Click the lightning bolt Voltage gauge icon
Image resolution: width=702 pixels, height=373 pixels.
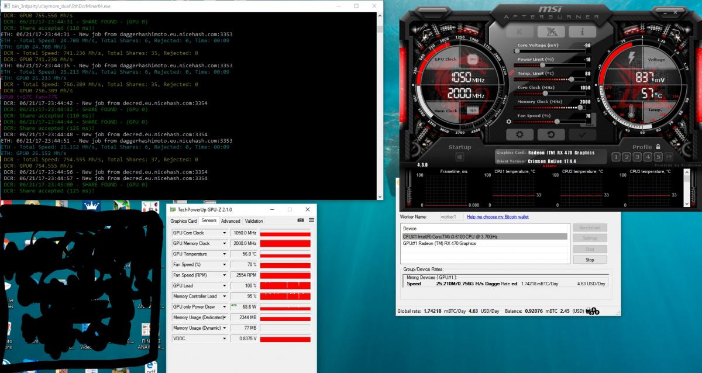coord(632,58)
